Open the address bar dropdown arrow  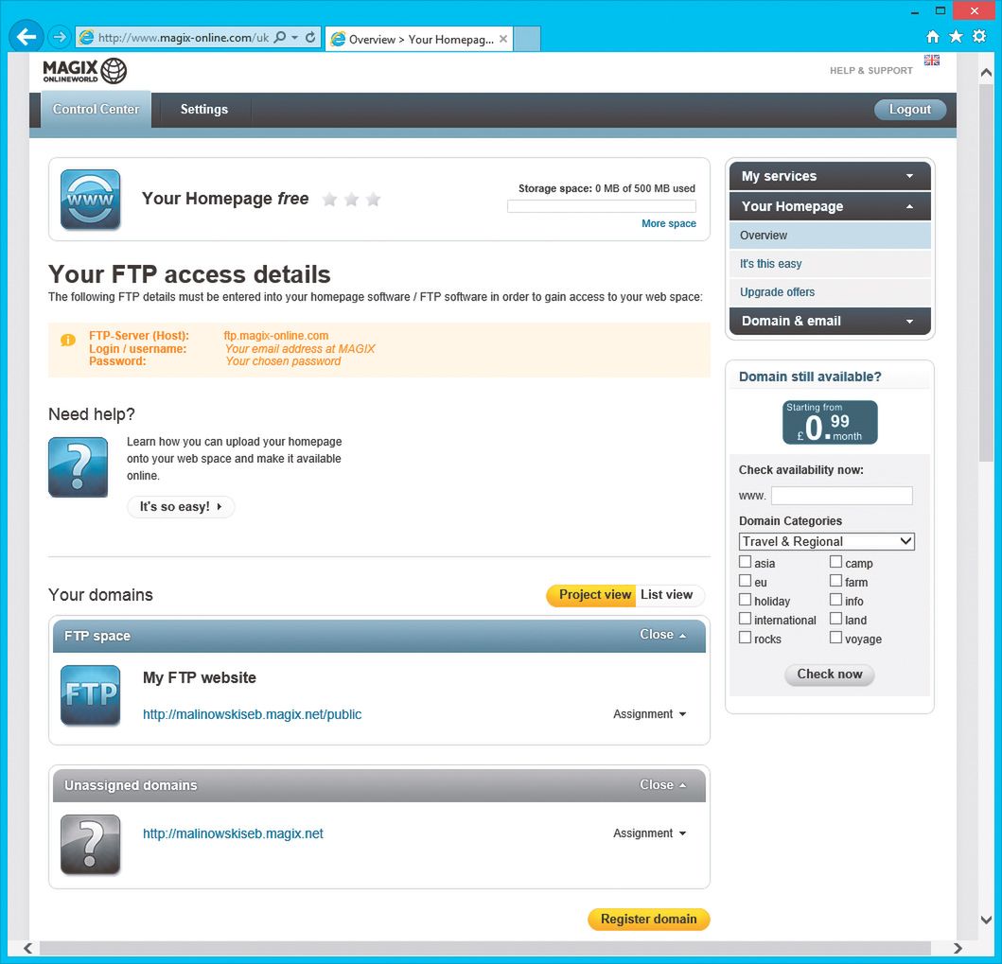(x=294, y=37)
